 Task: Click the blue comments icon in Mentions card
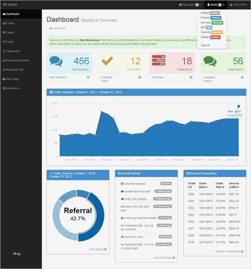pyautogui.click(x=56, y=61)
